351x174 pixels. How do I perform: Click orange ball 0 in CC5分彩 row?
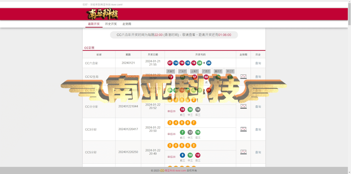click(x=176, y=146)
